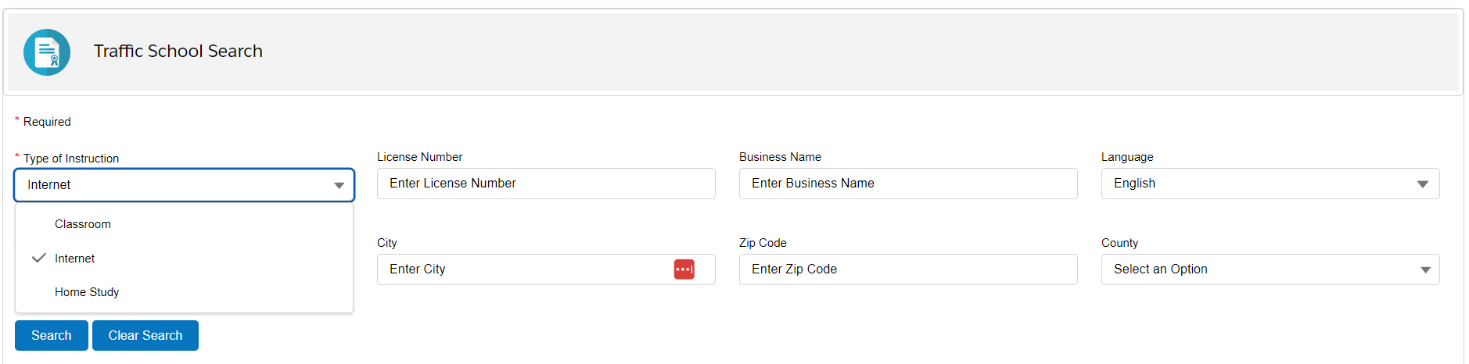
Task: Click the Traffic School Search heading
Action: point(178,52)
